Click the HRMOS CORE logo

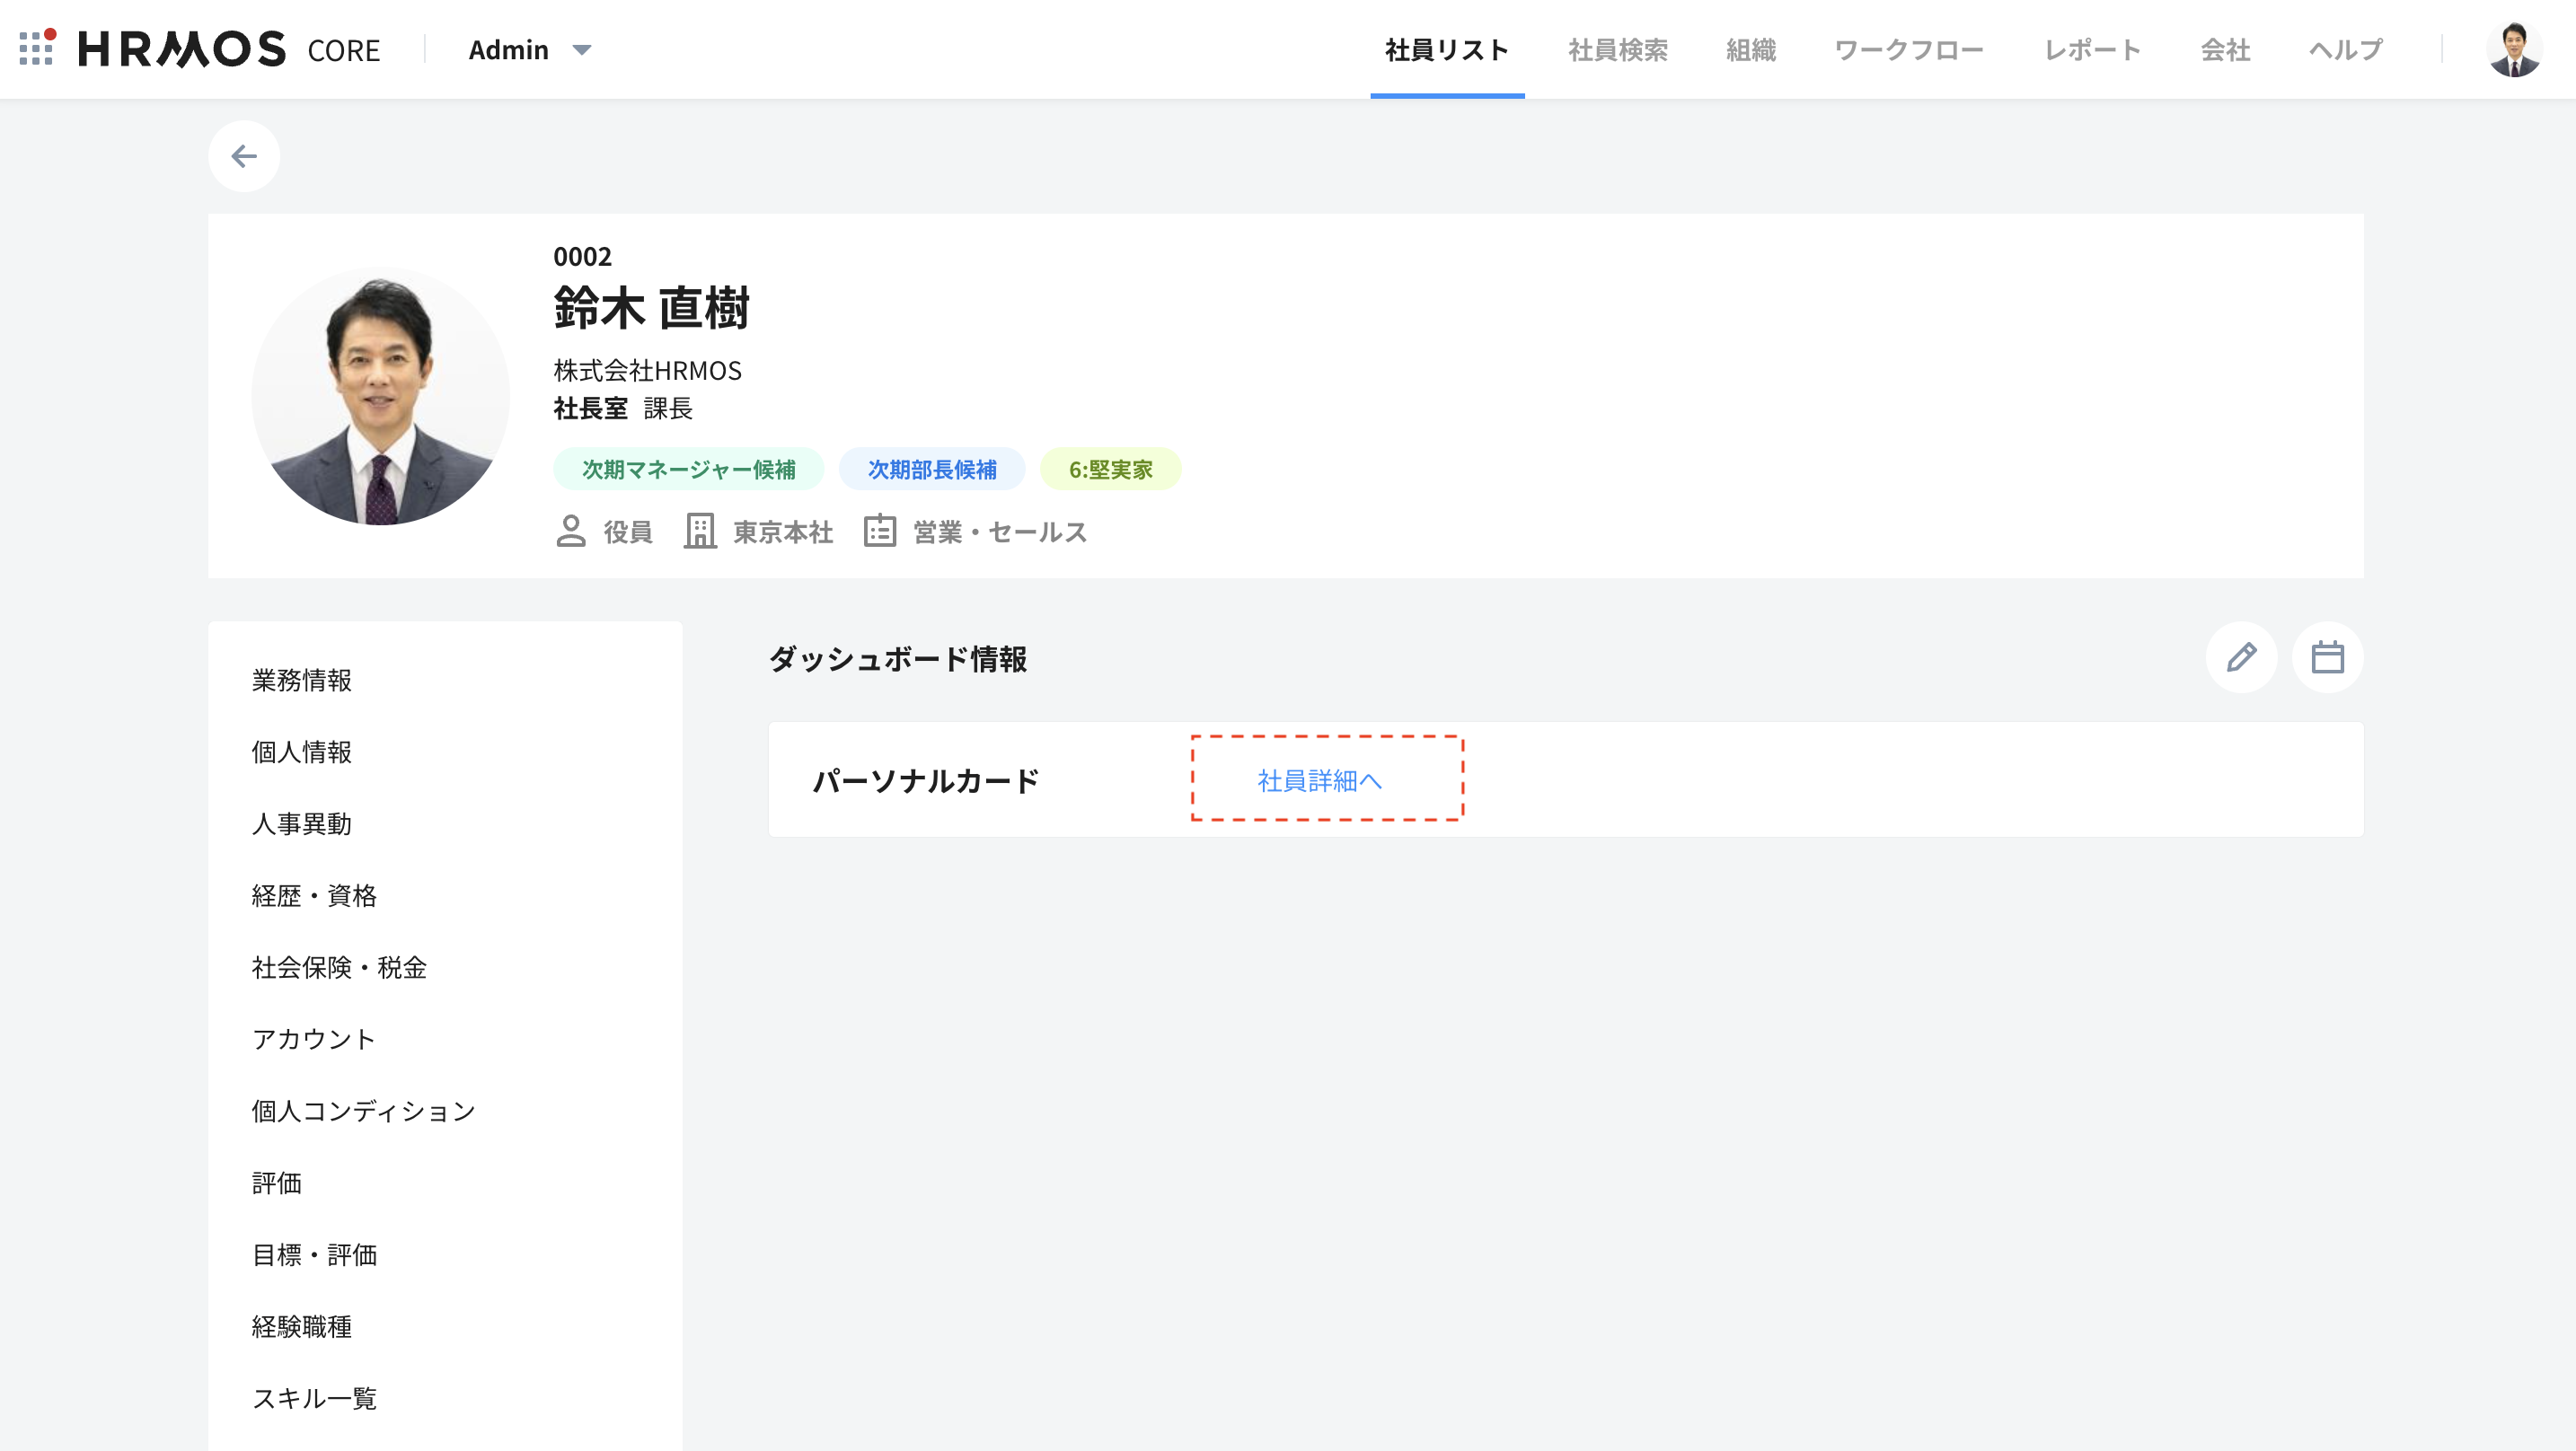coord(180,49)
